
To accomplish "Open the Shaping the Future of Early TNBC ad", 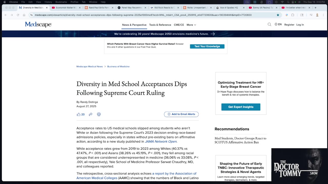I will pyautogui.click(x=241, y=168).
